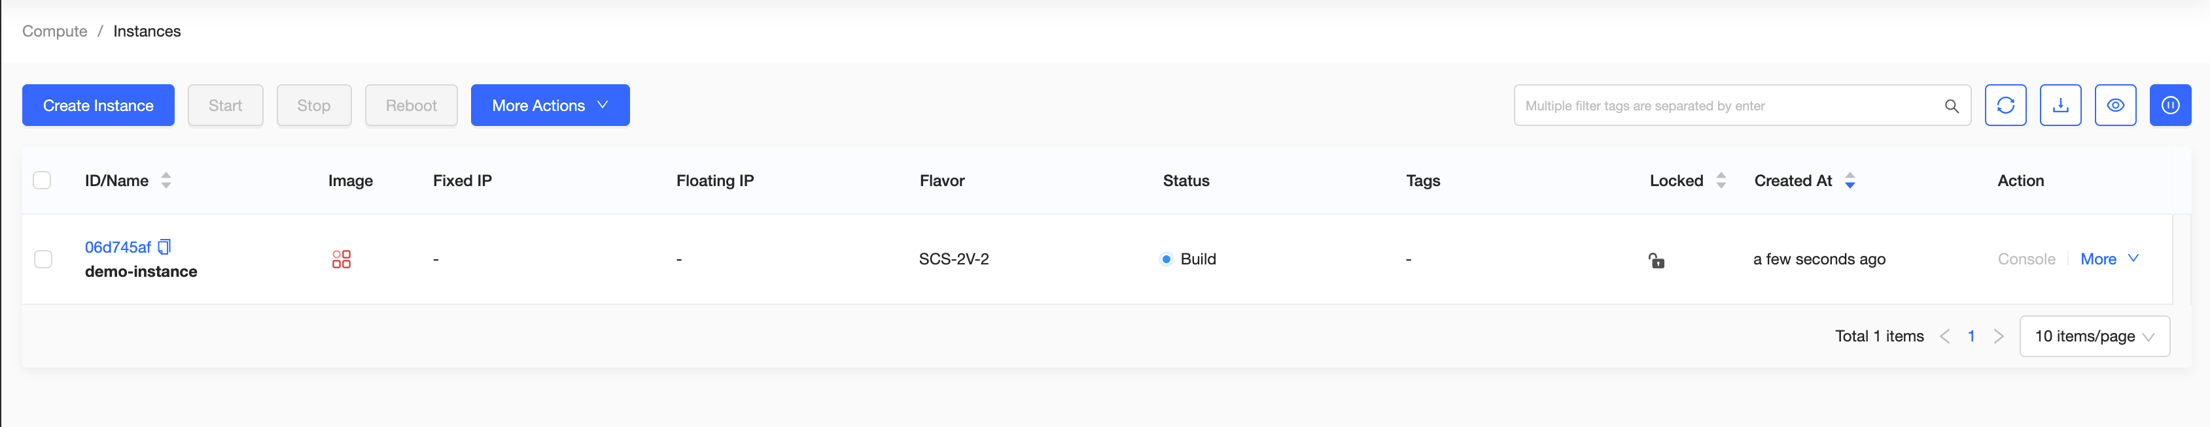2210x427 pixels.
Task: Sort by the Locked column arrows
Action: pos(1720,181)
